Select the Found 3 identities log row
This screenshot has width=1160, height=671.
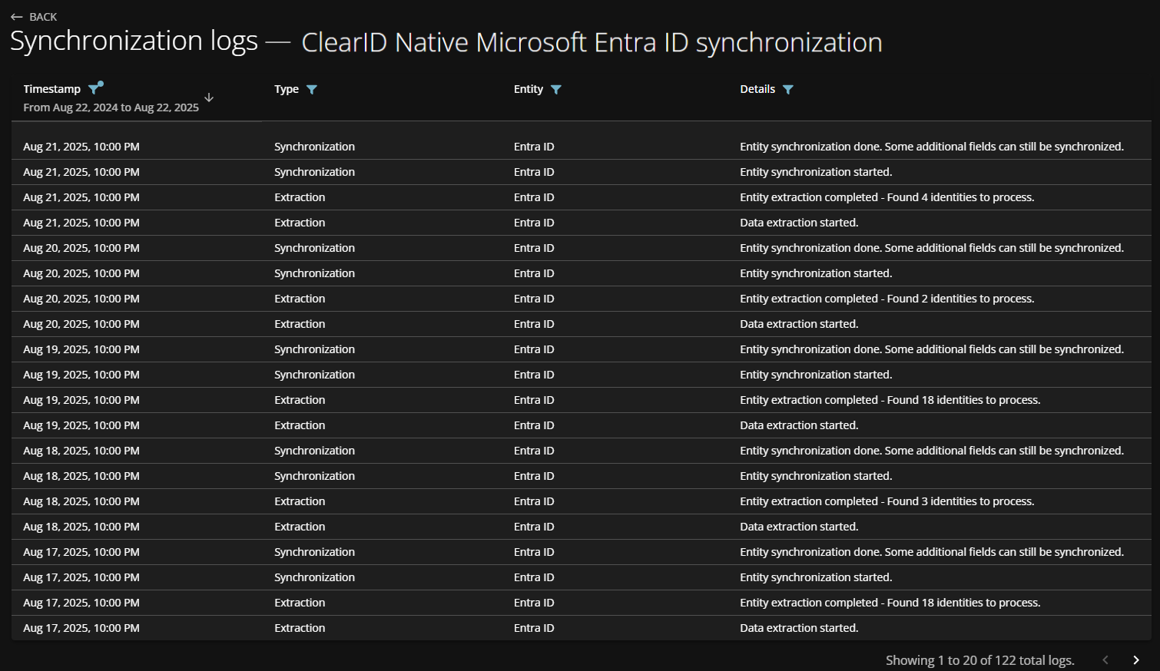(x=887, y=501)
